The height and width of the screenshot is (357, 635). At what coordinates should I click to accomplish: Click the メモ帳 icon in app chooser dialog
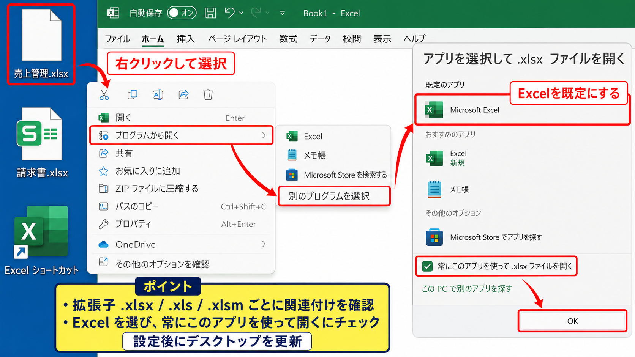[x=434, y=189]
